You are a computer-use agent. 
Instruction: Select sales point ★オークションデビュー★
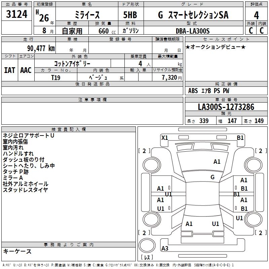(x=216, y=47)
